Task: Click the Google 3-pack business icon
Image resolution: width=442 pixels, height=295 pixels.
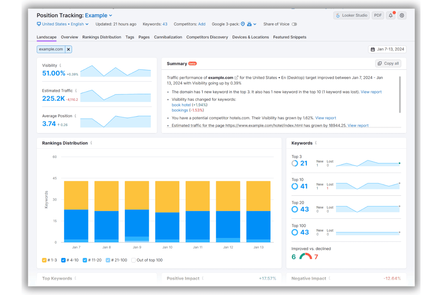Action: [249, 24]
